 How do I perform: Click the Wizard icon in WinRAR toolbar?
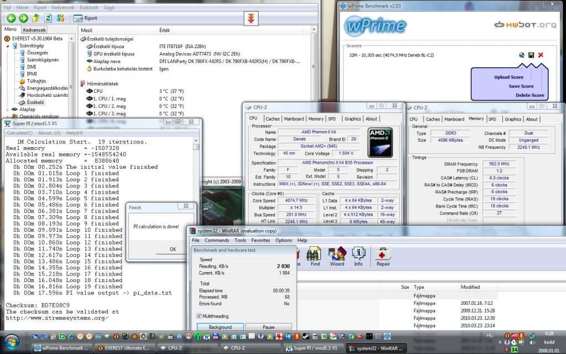click(x=337, y=257)
